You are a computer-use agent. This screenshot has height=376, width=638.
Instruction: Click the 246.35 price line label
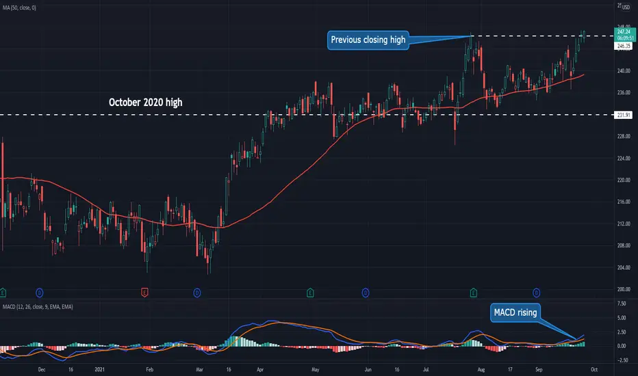coord(624,46)
